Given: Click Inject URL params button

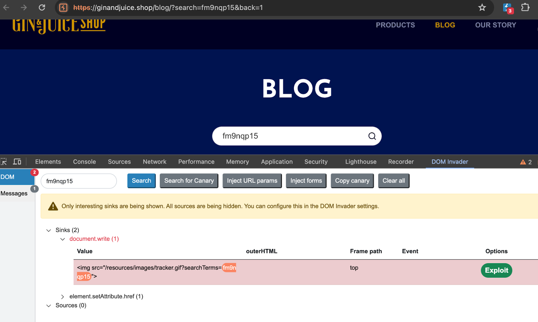Looking at the screenshot, I should click(252, 181).
